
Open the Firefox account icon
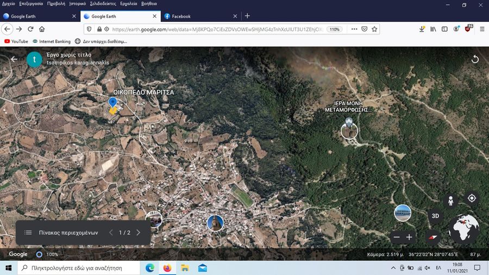pos(456,29)
